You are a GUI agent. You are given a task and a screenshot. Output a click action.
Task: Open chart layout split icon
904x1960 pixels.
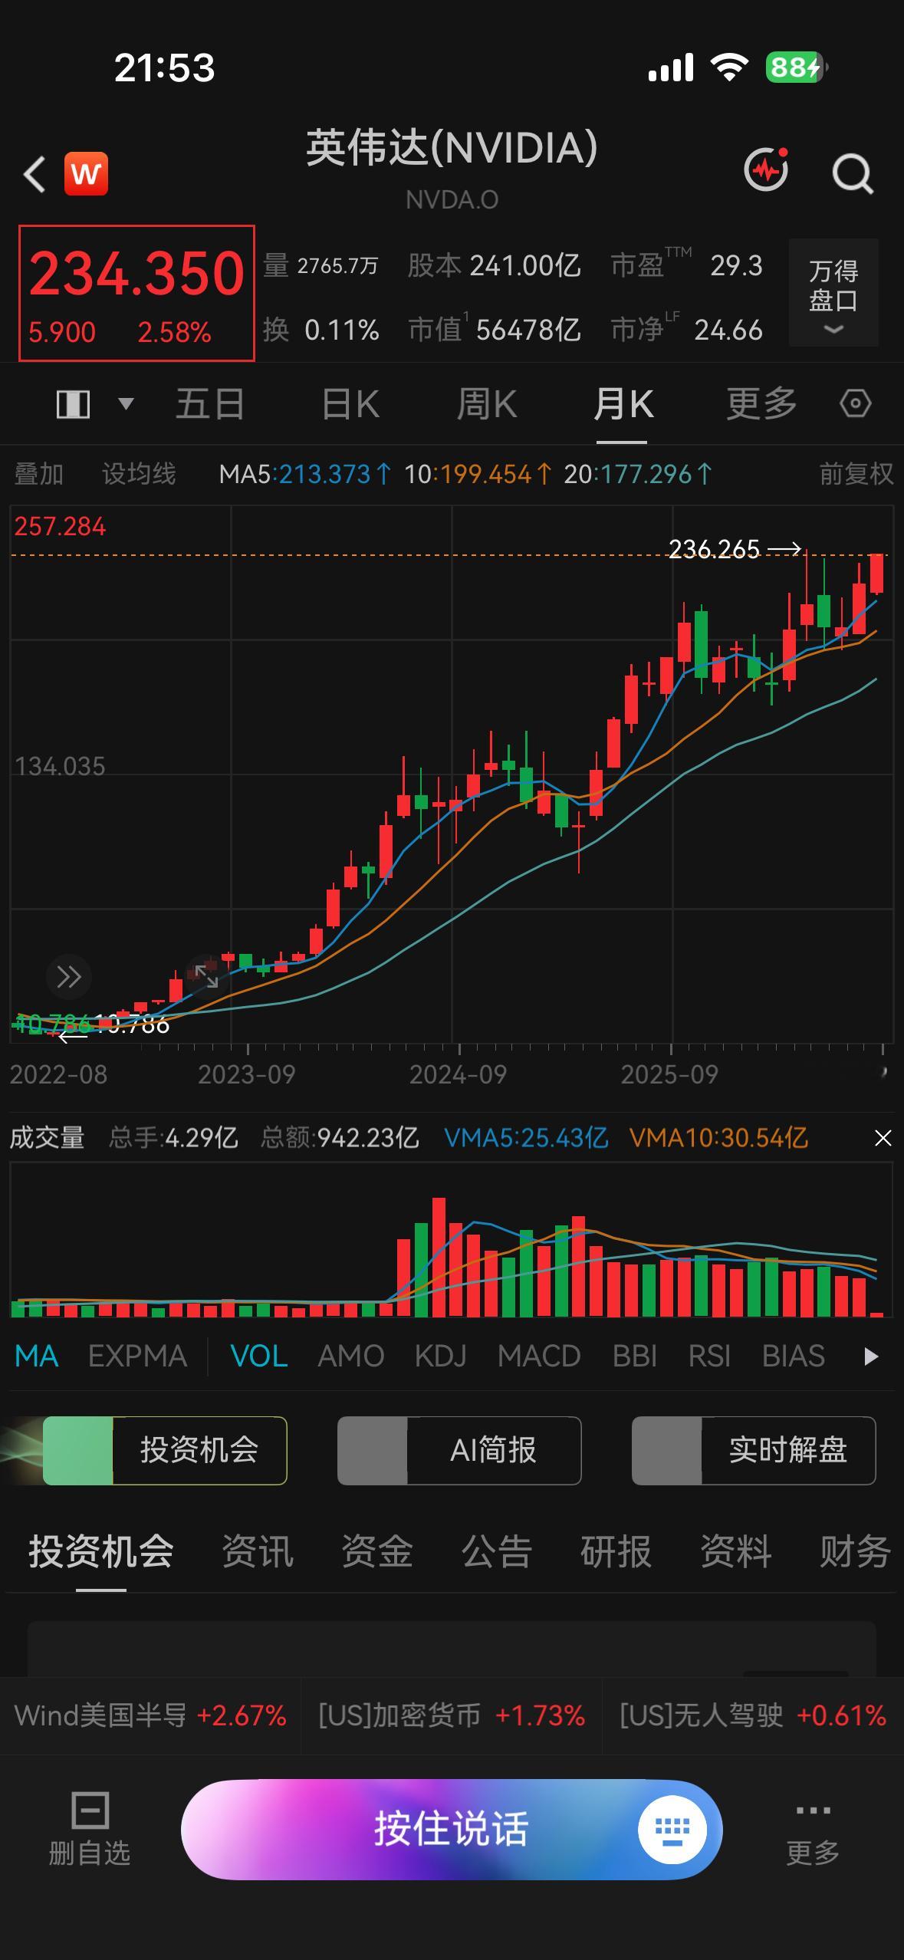(x=74, y=403)
